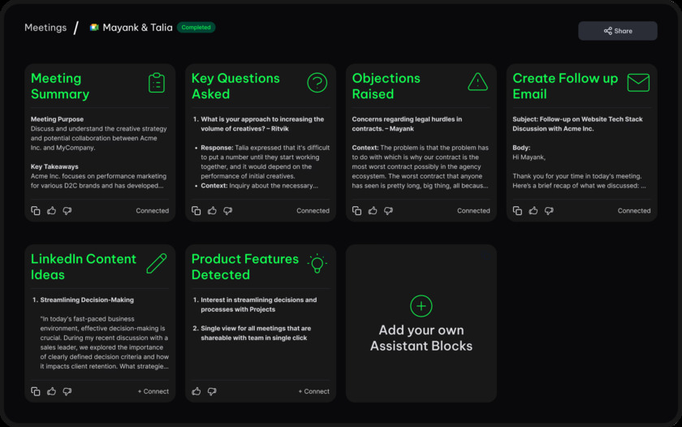Share the meeting with Share button
This screenshot has width=682, height=427.
coord(617,31)
